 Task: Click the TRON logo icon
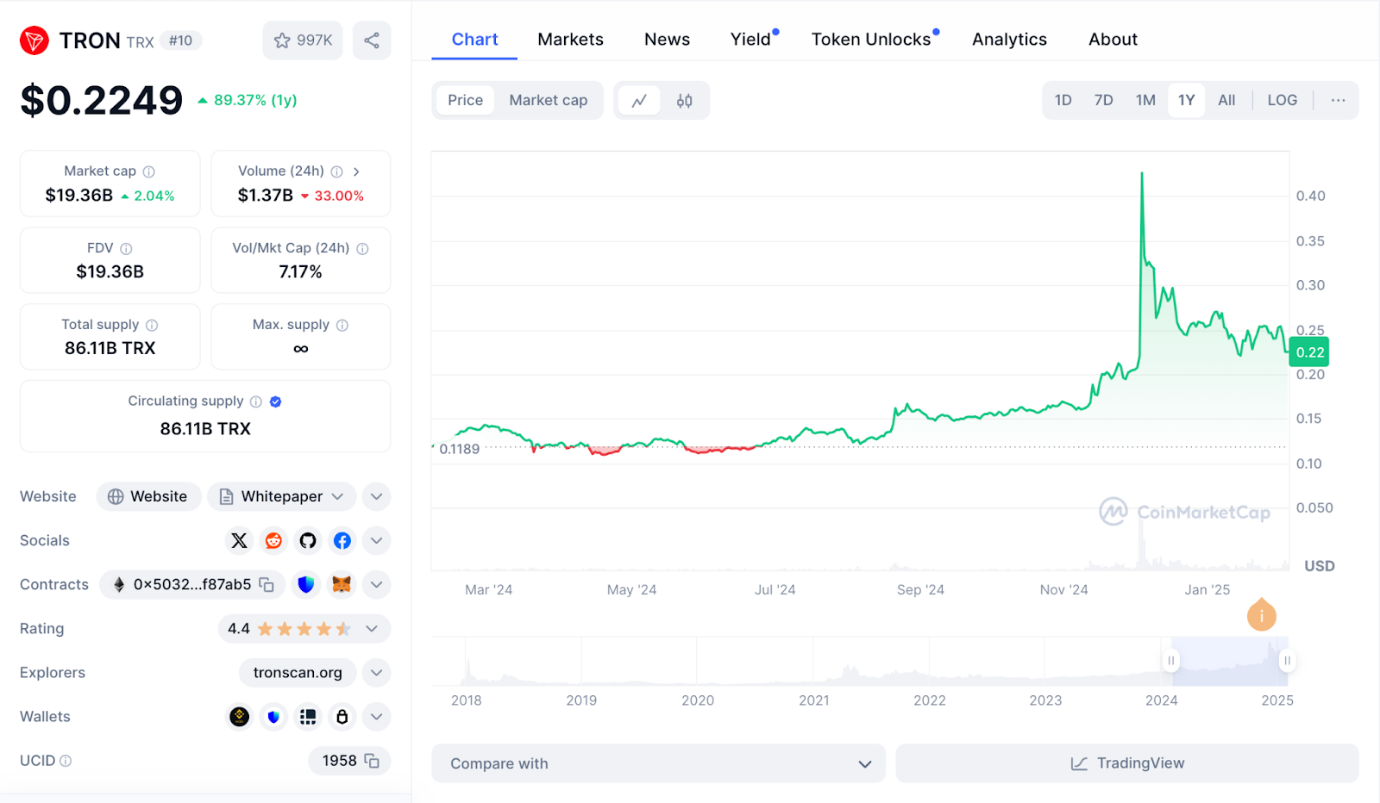click(34, 40)
